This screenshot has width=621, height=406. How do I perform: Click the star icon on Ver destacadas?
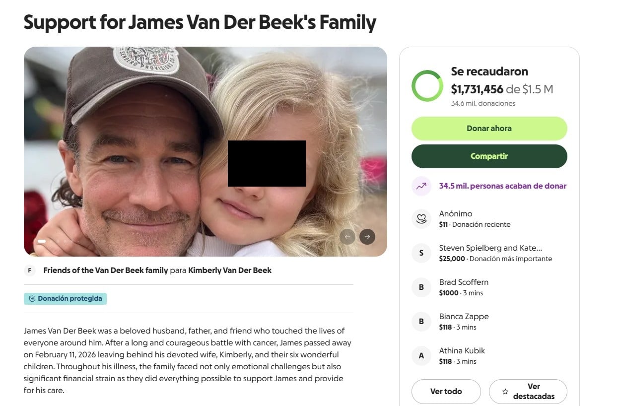click(x=505, y=392)
